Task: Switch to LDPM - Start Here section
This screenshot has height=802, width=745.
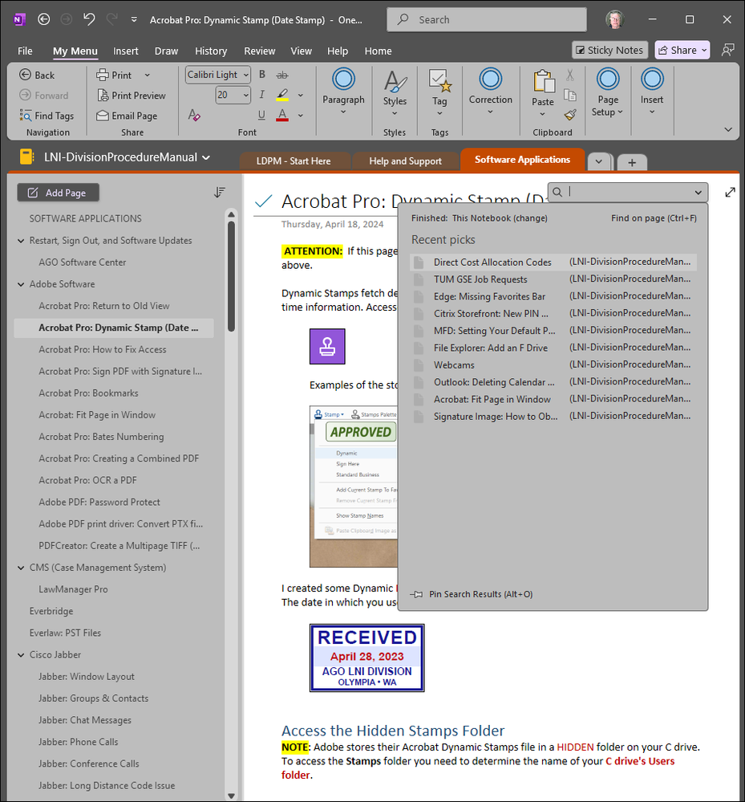Action: pos(294,161)
